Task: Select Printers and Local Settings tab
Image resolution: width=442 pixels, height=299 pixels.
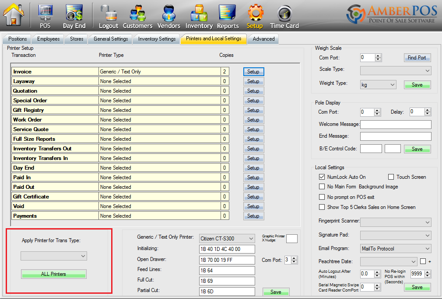Action: pos(214,38)
